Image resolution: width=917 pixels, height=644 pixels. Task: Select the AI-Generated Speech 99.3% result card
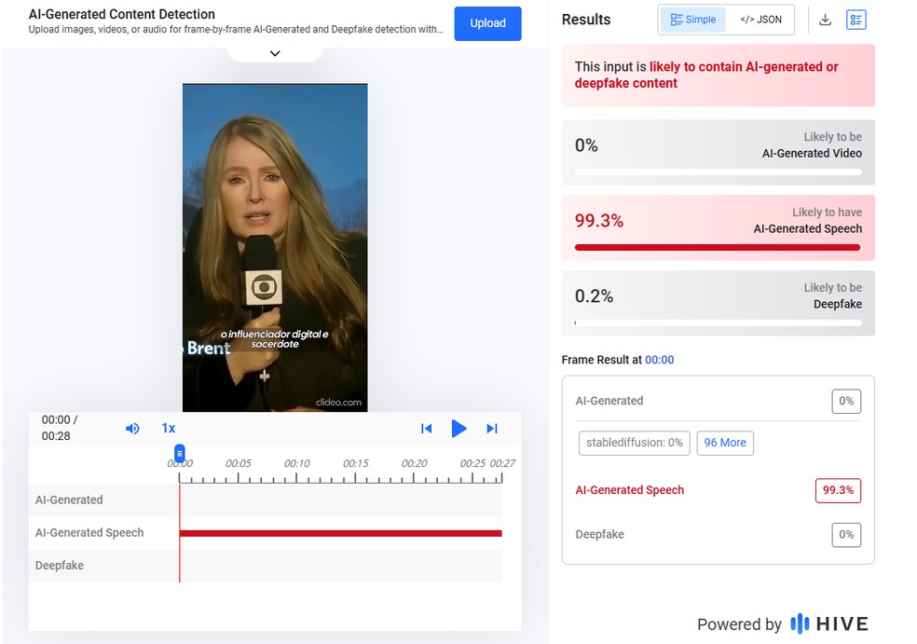718,227
